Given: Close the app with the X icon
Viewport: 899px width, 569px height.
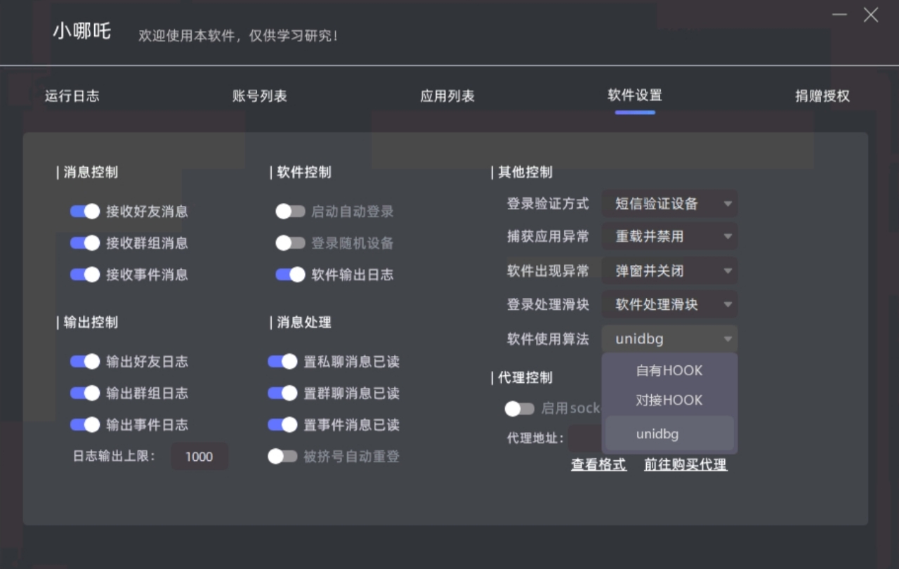Looking at the screenshot, I should (871, 15).
